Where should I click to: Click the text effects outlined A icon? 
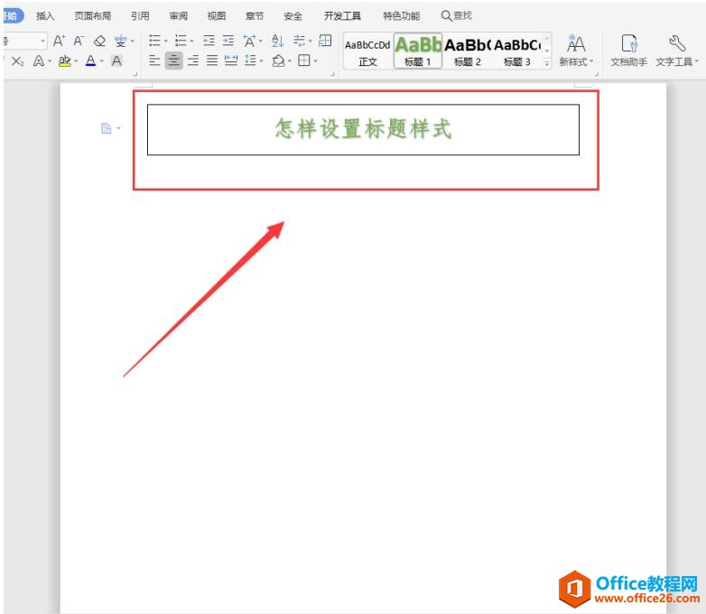(39, 60)
